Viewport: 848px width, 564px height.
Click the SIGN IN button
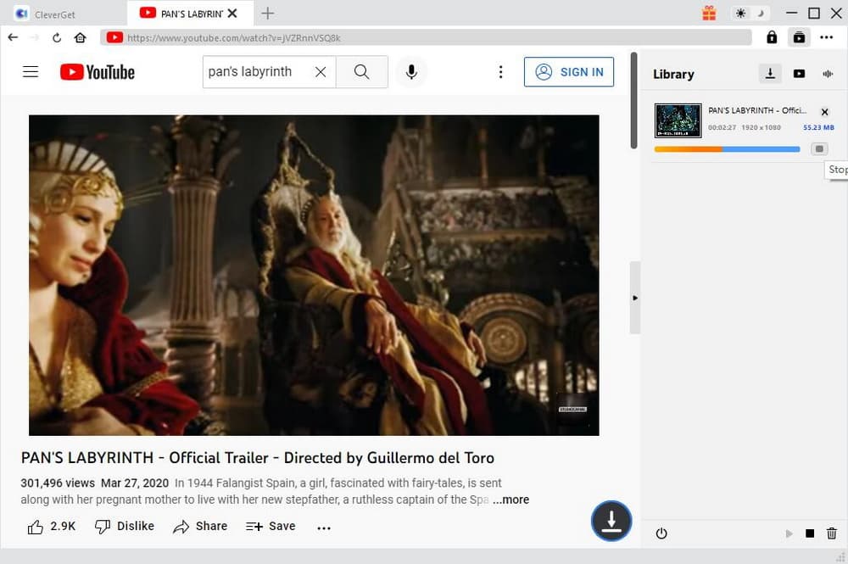(569, 72)
